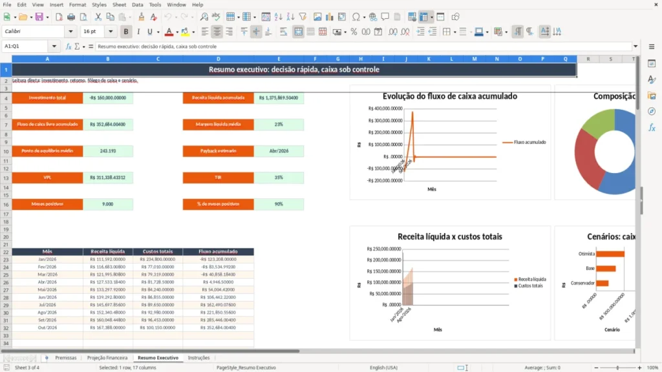Run the spelling check

tap(216, 17)
